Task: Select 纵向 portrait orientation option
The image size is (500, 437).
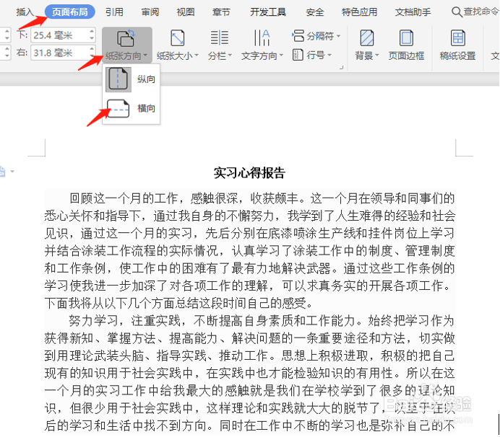Action: click(x=131, y=79)
